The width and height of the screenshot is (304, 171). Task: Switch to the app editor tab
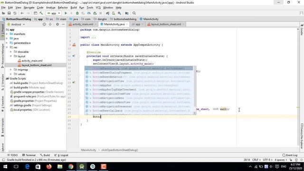[138, 24]
